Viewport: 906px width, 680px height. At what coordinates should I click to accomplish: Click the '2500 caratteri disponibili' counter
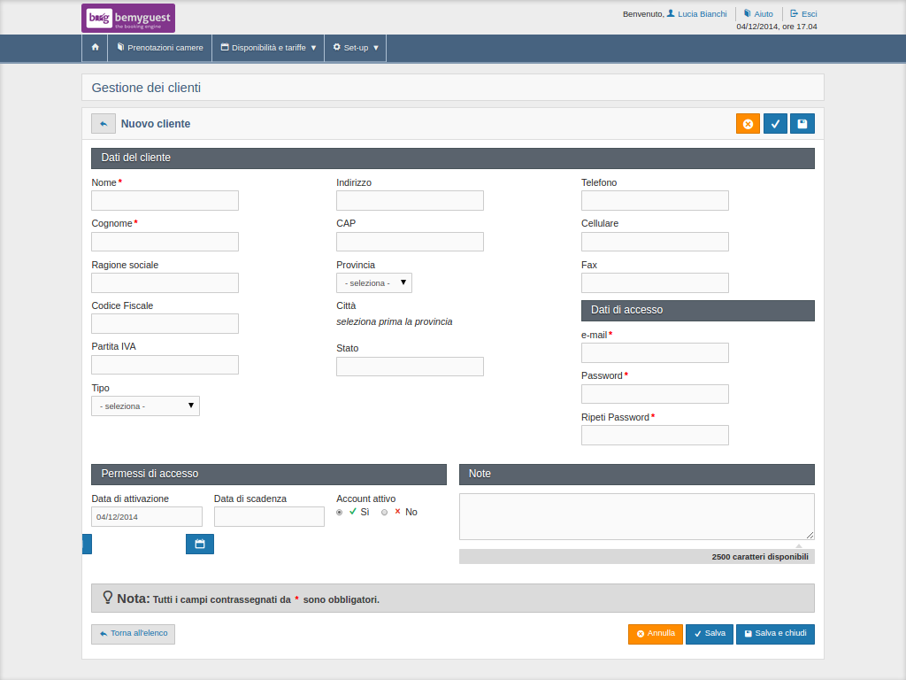pos(760,557)
